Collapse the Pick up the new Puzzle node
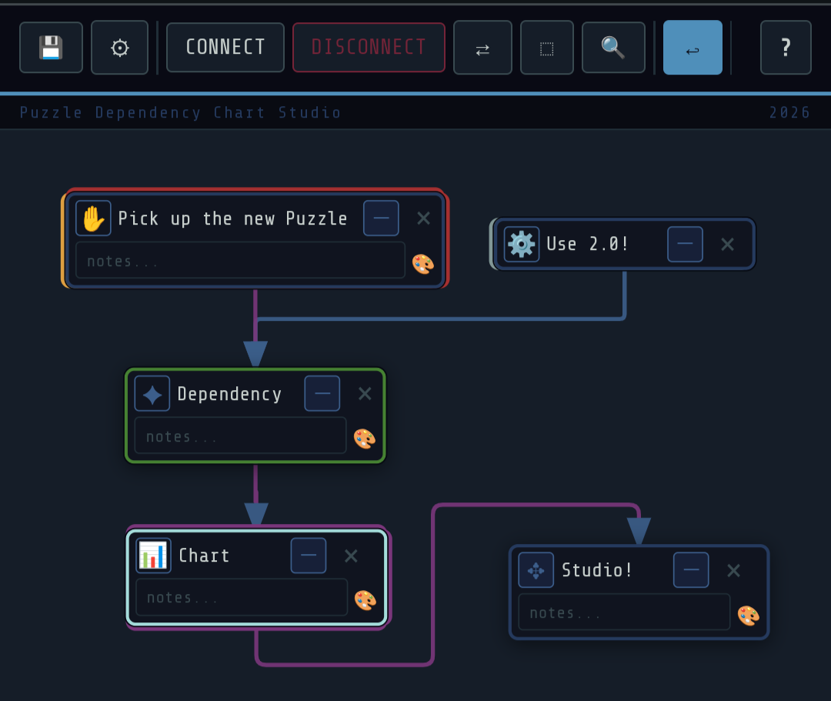This screenshot has height=701, width=831. pos(381,218)
